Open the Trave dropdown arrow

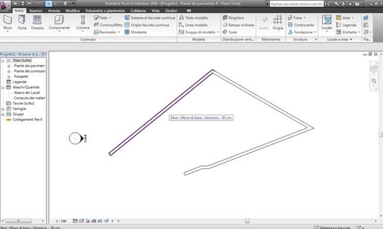pyautogui.click(x=305, y=18)
